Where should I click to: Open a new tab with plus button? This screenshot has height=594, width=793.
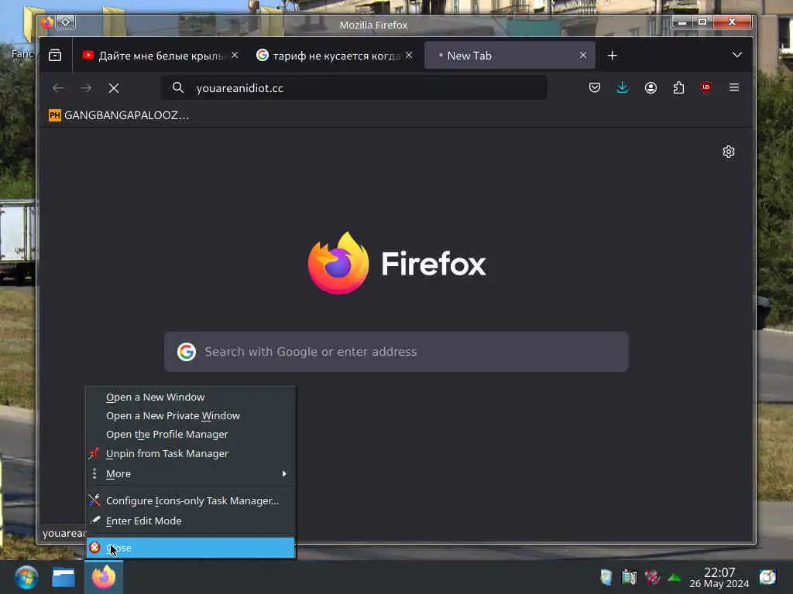coord(612,55)
